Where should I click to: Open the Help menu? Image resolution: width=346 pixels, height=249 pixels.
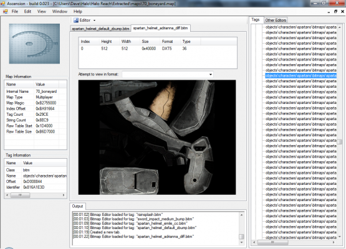pyautogui.click(x=78, y=11)
